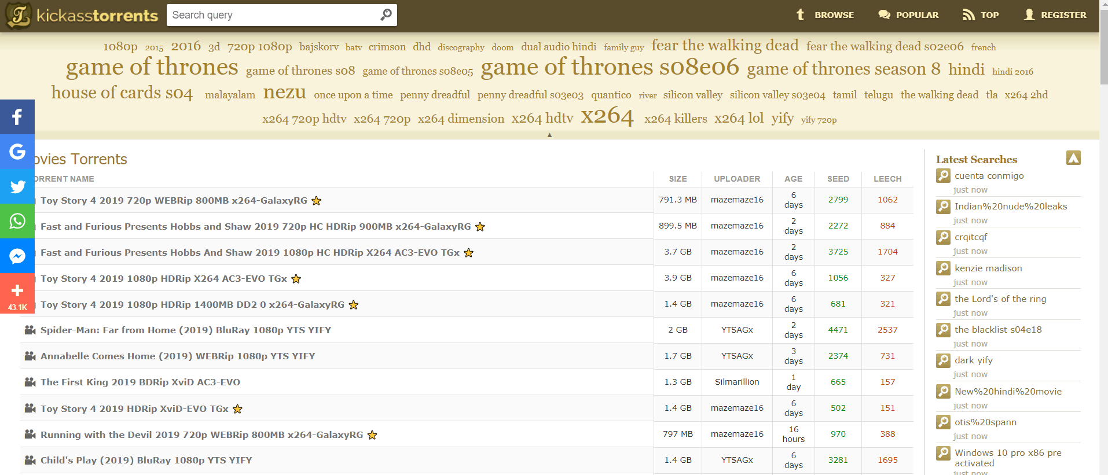The width and height of the screenshot is (1108, 475).
Task: Share via the Google sidebar icon
Action: (x=17, y=152)
